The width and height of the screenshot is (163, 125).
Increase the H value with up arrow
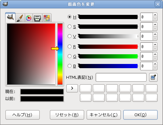(x=155, y=15)
